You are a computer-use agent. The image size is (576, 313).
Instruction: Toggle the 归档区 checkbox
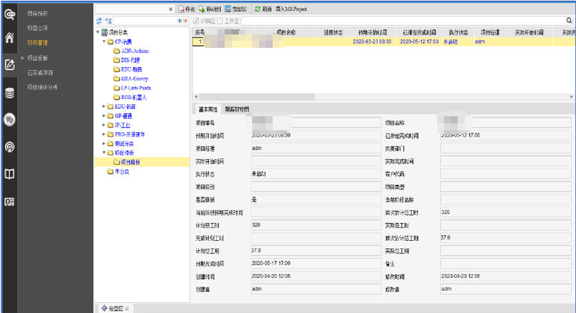[x=196, y=21]
